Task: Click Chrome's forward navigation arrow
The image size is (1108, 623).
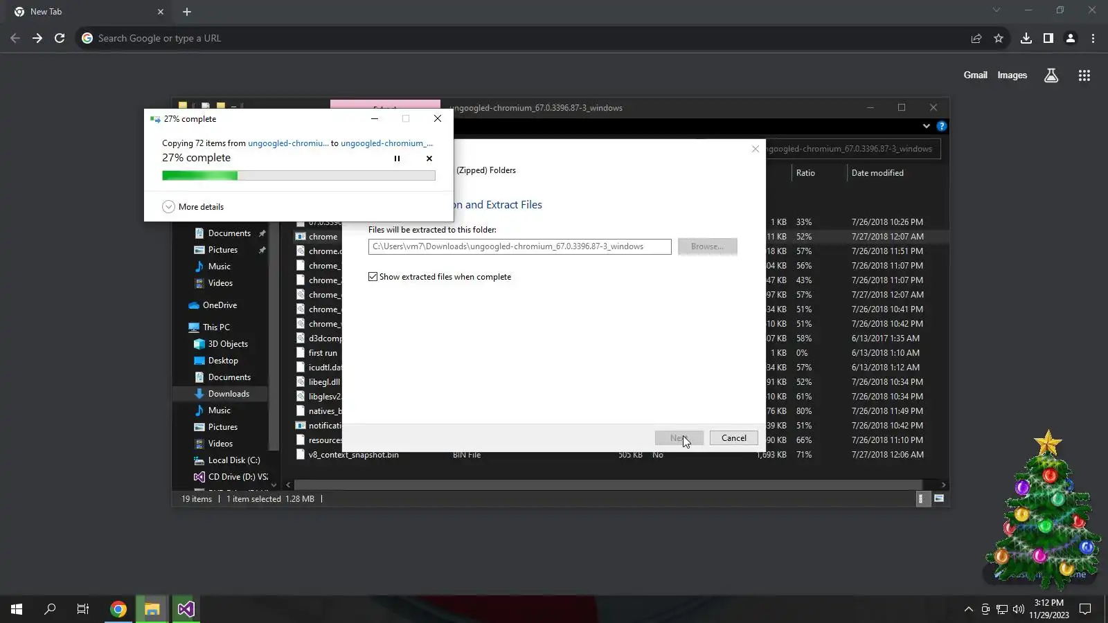Action: [x=37, y=38]
